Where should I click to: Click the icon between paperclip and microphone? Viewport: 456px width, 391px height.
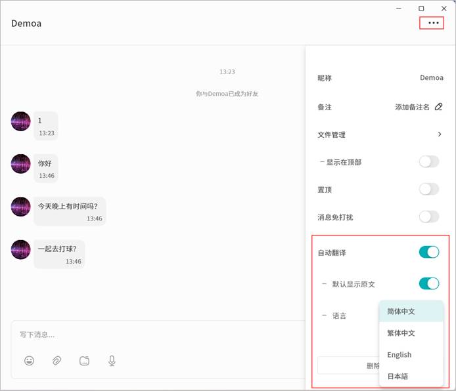point(85,360)
